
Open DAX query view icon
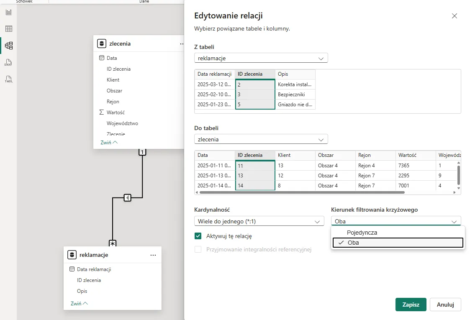click(x=8, y=62)
